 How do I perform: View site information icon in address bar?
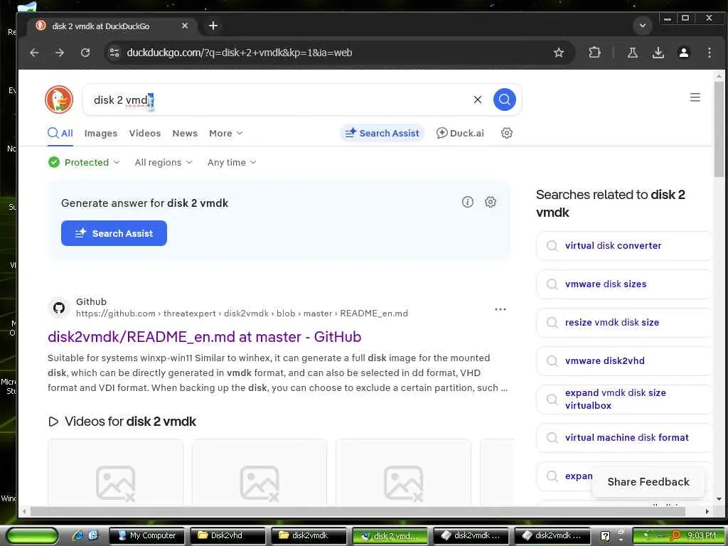tap(114, 53)
